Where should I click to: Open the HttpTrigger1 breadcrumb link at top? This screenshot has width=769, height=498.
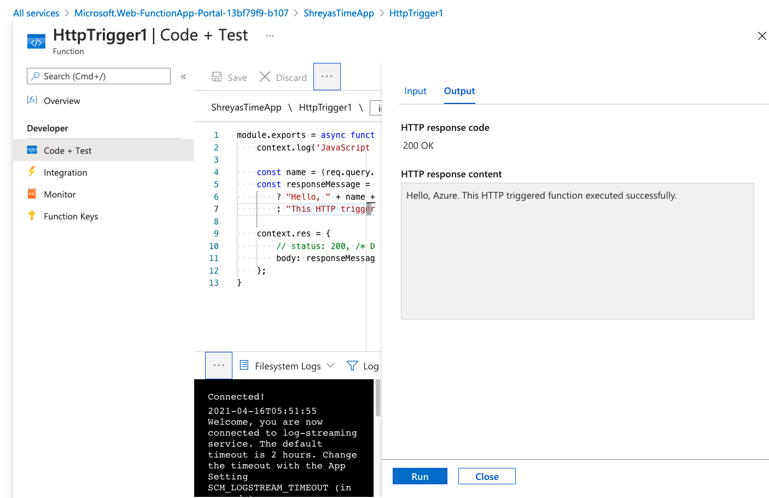[x=416, y=13]
